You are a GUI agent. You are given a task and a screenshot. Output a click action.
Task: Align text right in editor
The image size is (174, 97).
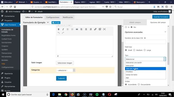coord(91,29)
